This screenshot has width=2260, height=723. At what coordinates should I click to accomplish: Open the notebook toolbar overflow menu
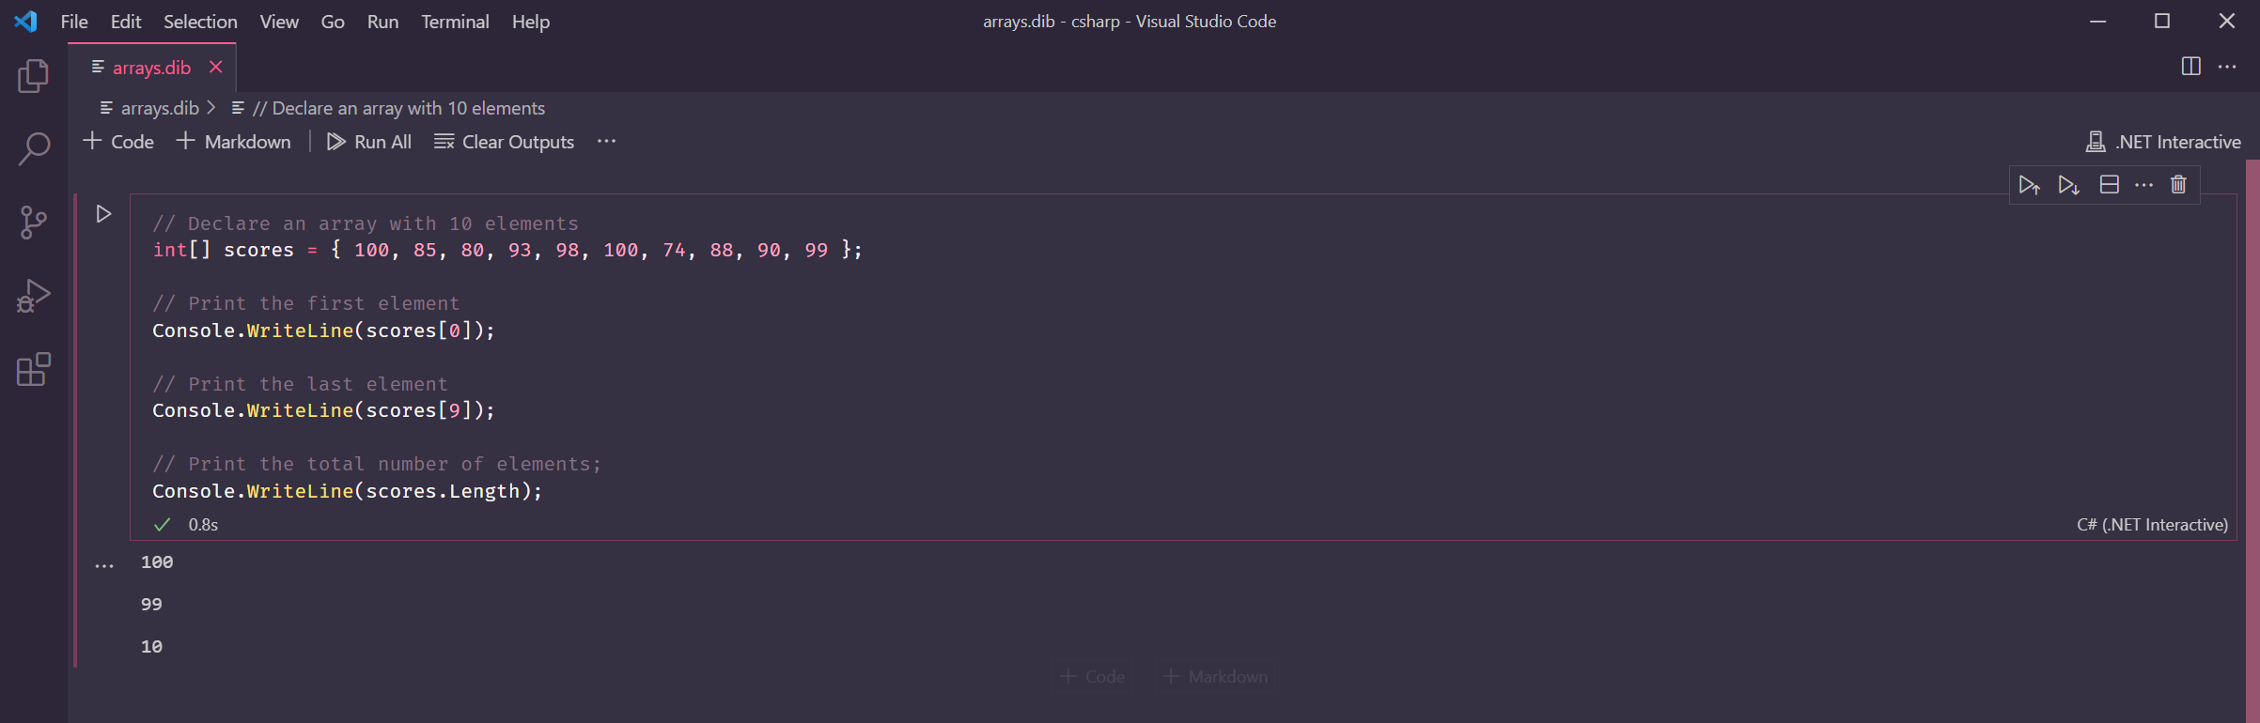click(x=606, y=142)
